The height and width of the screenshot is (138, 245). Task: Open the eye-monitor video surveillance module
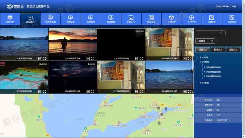[30, 19]
